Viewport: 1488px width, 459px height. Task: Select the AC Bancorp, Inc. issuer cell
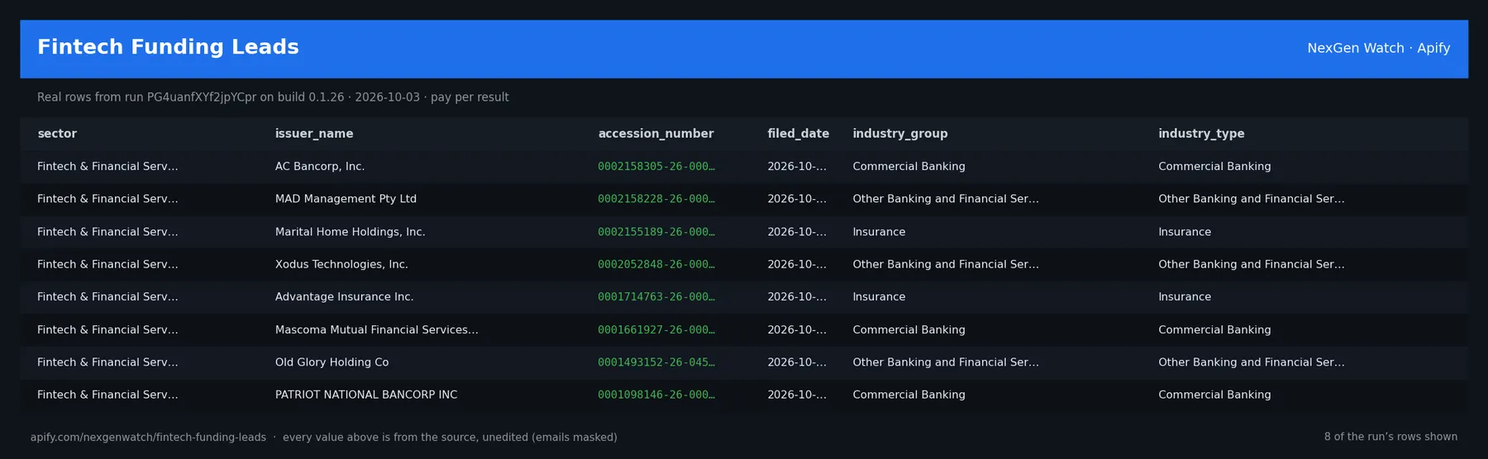[320, 167]
